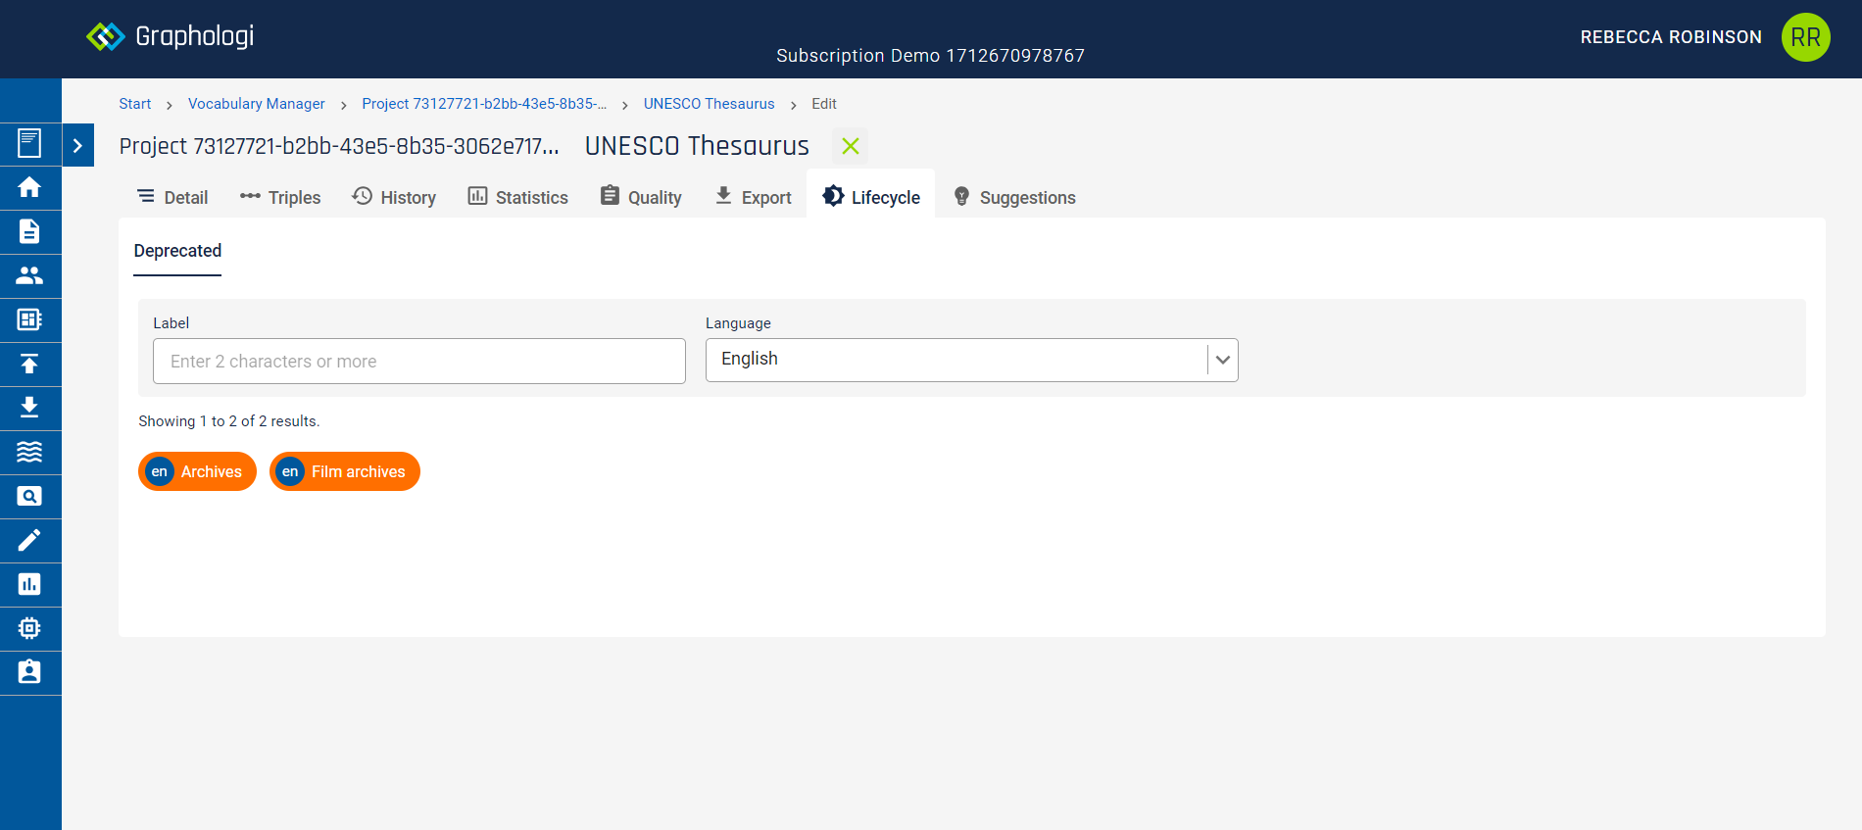Click the pencil edit icon in sidebar
Screen dimensions: 1862x830
click(x=29, y=540)
